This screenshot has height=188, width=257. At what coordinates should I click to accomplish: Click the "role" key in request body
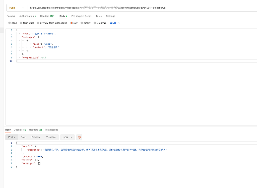[37, 44]
